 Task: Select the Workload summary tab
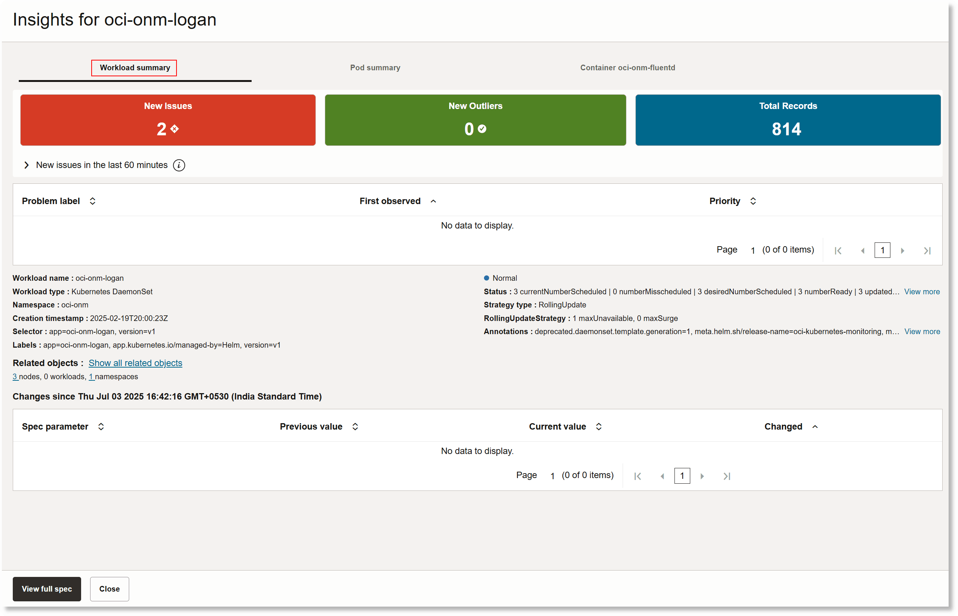134,68
